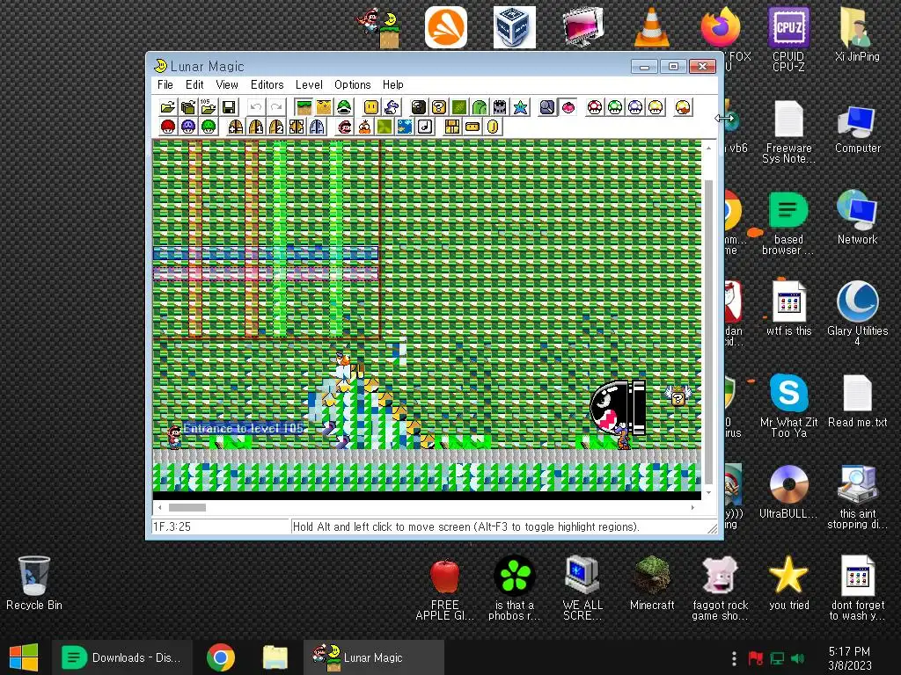Toggle the magnifier icon in the toolbar
This screenshot has width=901, height=675.
tap(547, 107)
